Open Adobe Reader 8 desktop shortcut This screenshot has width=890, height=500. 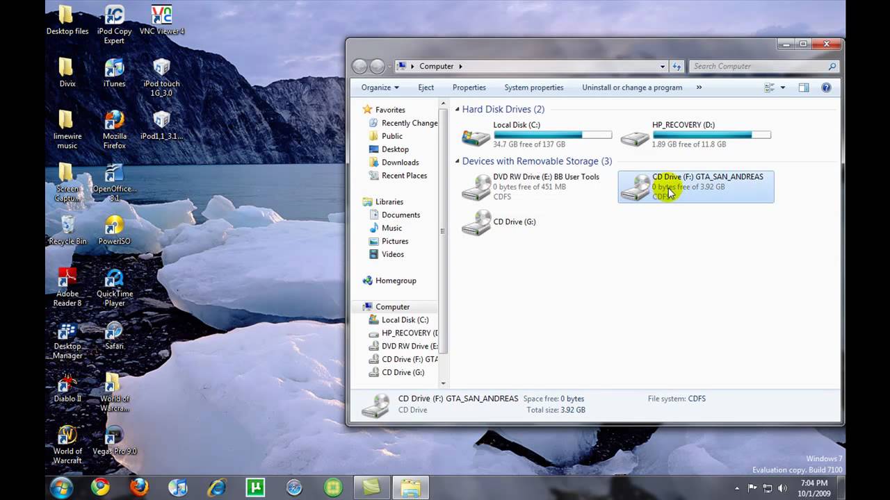click(67, 287)
